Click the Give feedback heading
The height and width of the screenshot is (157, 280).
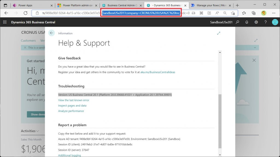69,58
